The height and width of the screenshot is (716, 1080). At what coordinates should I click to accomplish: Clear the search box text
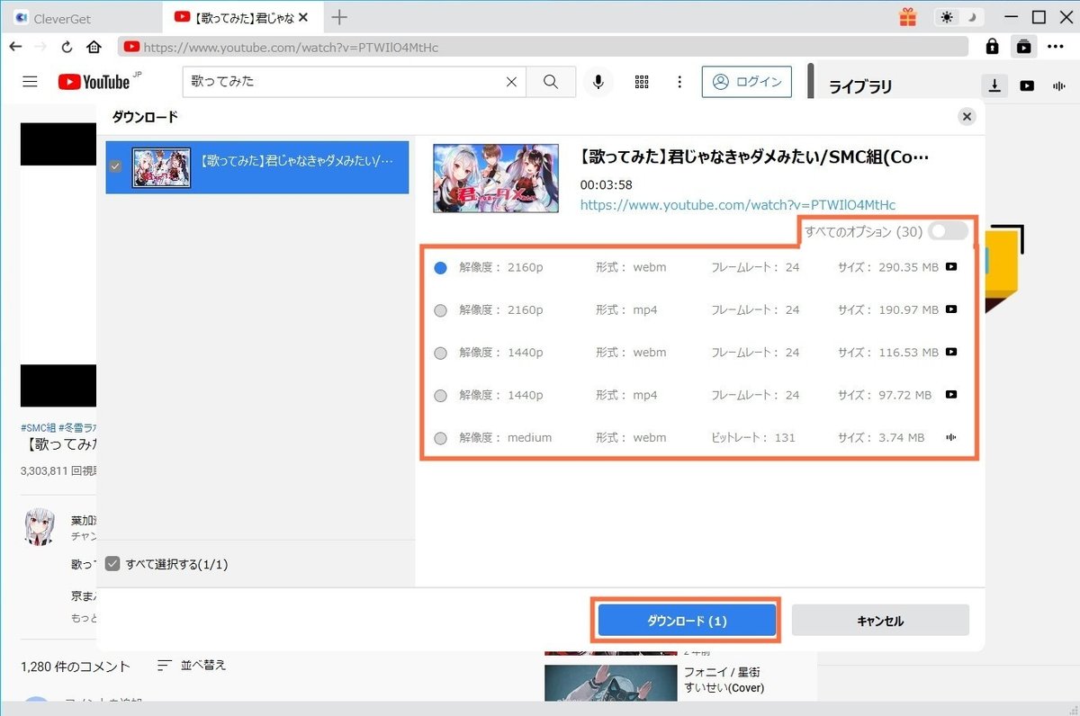511,82
